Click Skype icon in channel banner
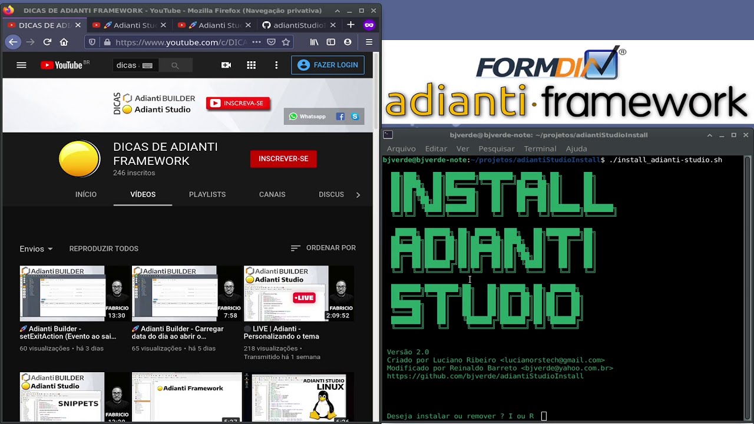754x424 pixels. (355, 117)
